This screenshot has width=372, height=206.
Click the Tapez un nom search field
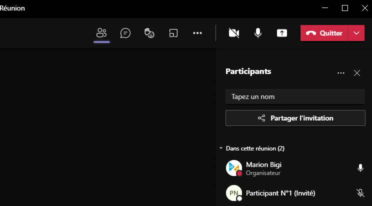pos(295,96)
